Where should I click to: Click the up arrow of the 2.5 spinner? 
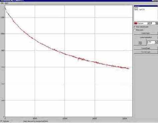(x=156, y=41)
